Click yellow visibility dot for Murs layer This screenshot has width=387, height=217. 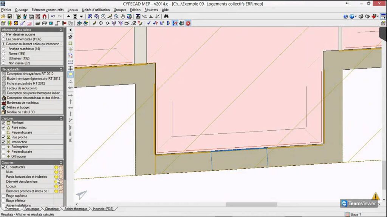point(56,172)
